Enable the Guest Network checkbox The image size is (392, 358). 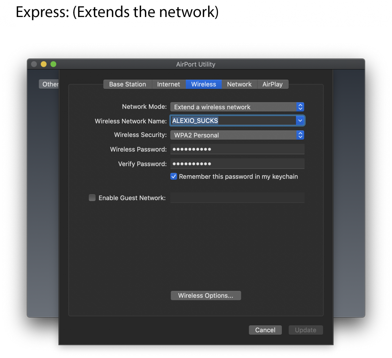pos(92,197)
